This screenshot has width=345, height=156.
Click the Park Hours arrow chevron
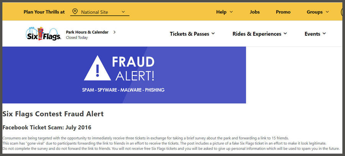114,32
